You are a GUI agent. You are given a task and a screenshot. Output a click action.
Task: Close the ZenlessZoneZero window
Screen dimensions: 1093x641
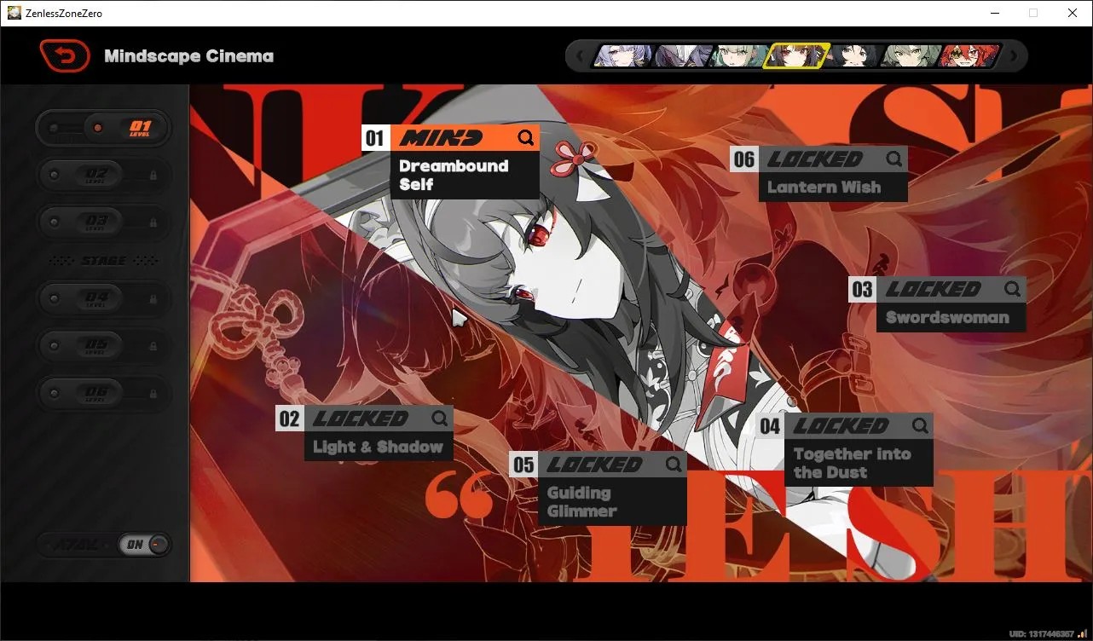(1073, 13)
